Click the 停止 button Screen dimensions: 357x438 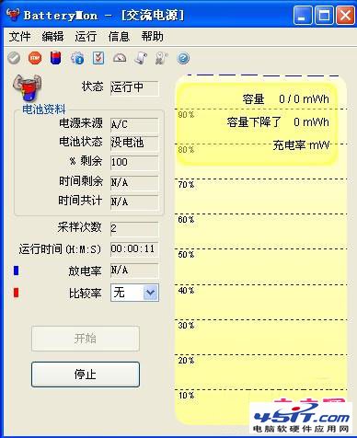point(86,375)
